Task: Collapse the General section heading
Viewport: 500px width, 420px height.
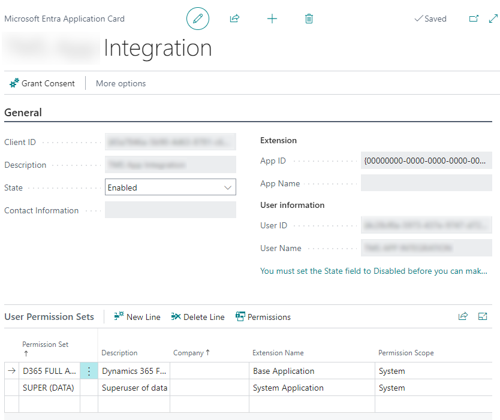Action: click(x=23, y=113)
